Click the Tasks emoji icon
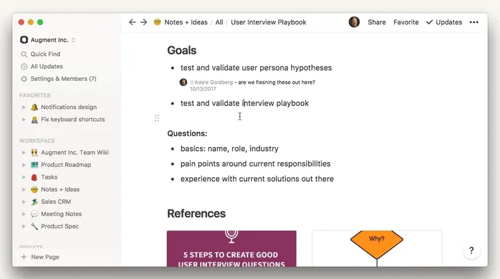 tap(35, 177)
